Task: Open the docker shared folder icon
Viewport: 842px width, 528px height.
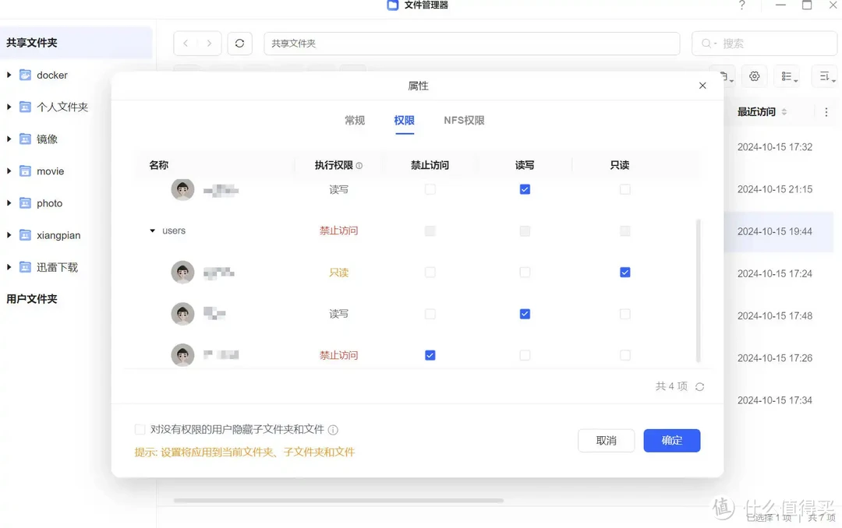Action: point(26,74)
